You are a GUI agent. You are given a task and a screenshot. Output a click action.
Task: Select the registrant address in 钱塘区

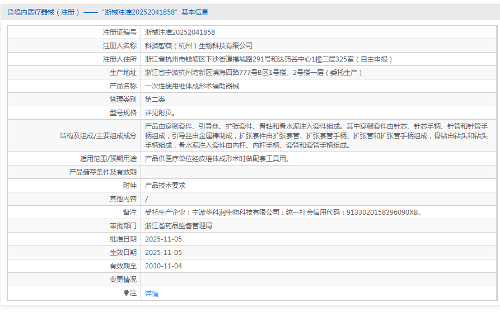269,59
